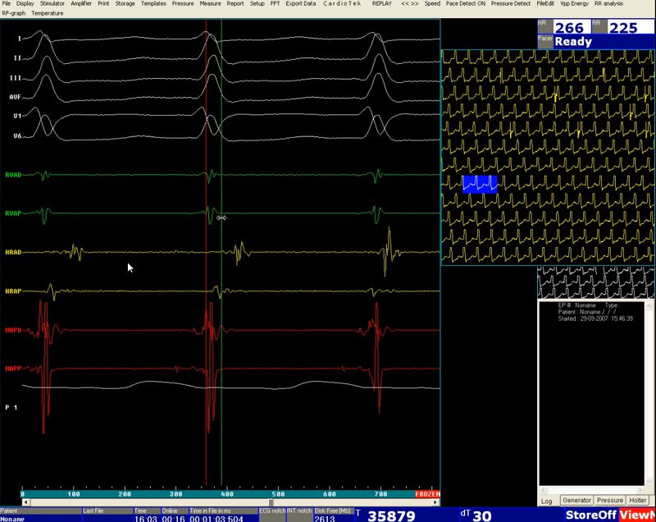The width and height of the screenshot is (656, 522).
Task: Switch to the Log tab
Action: pos(546,501)
